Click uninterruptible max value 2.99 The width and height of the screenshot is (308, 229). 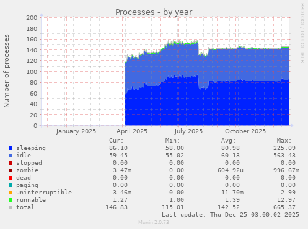(x=288, y=193)
